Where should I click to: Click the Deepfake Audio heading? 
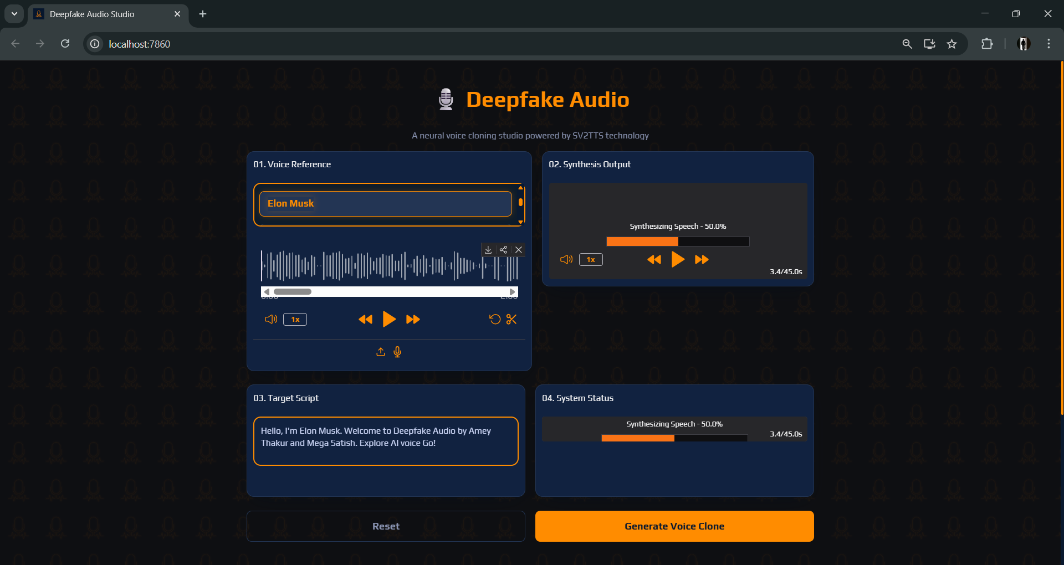(x=548, y=100)
